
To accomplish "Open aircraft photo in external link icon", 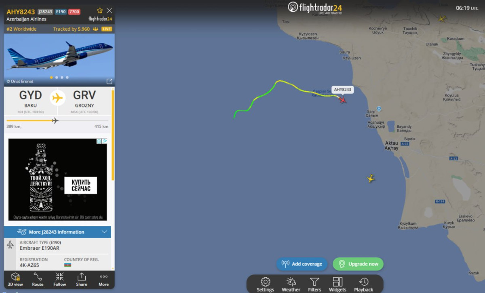I will click(x=109, y=81).
